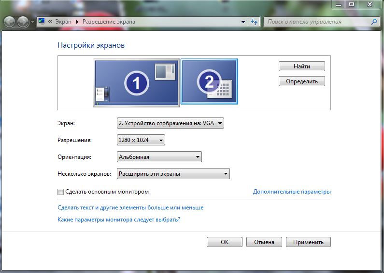Click the monitor icon in address bar
This screenshot has height=273, width=384.
pos(42,22)
